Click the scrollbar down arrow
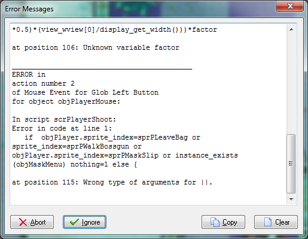308x239 pixels. pyautogui.click(x=291, y=199)
